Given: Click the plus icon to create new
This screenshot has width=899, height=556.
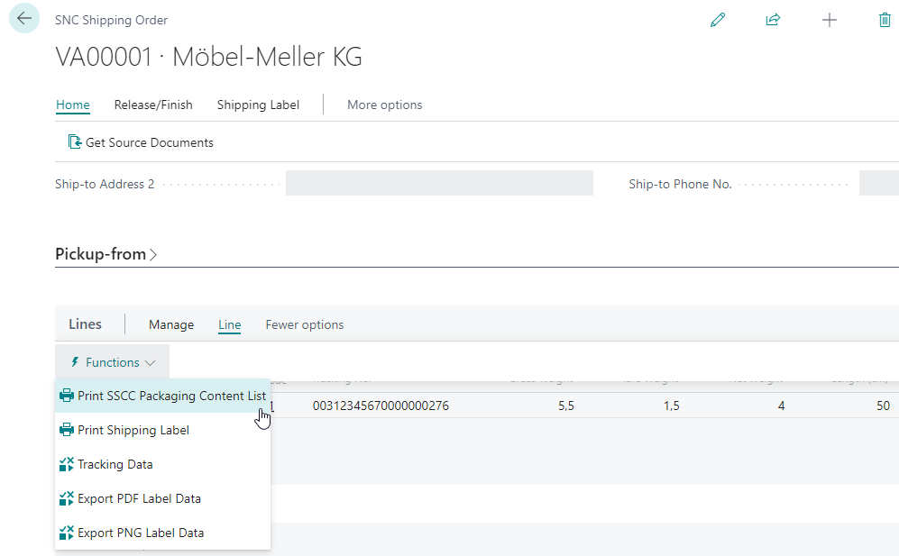Looking at the screenshot, I should click(830, 20).
